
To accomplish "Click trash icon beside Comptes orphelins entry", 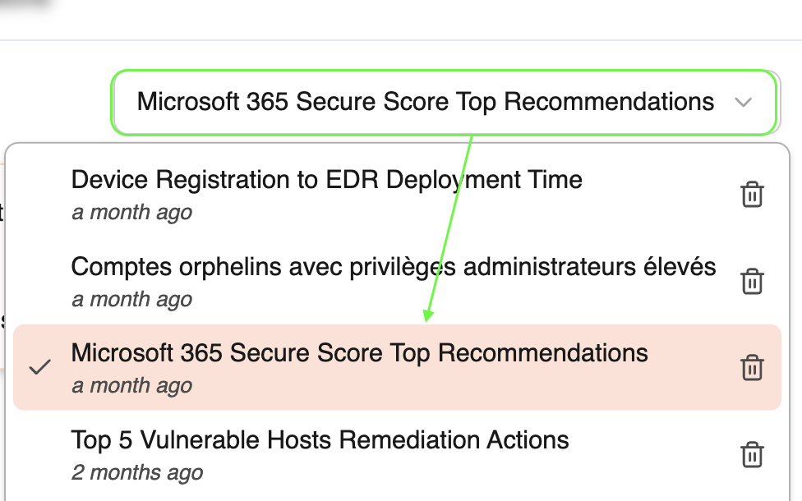I will (x=752, y=281).
